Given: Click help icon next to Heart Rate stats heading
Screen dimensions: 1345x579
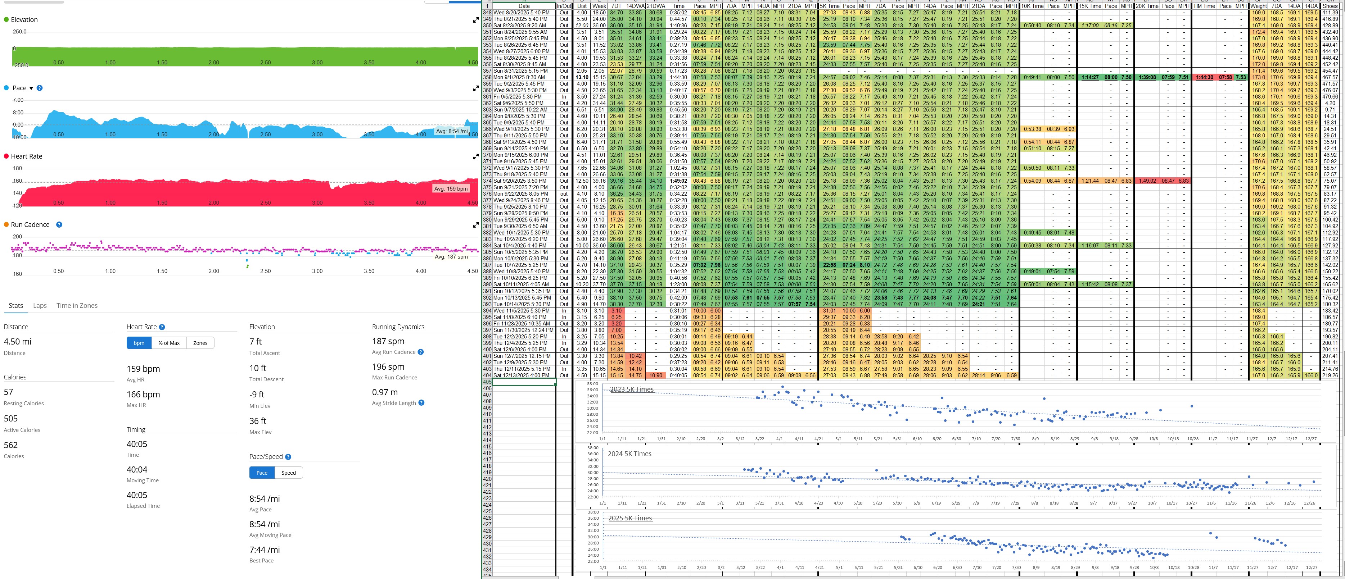Looking at the screenshot, I should (x=162, y=327).
